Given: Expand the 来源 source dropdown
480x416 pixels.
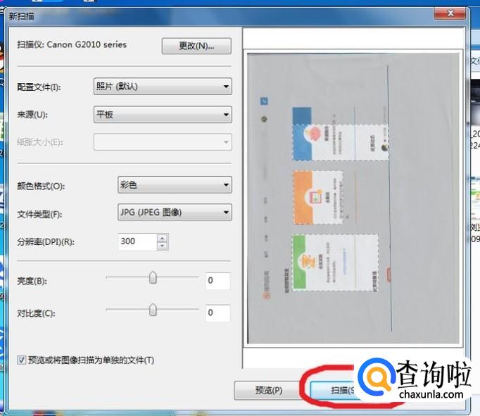Looking at the screenshot, I should pyautogui.click(x=162, y=114).
